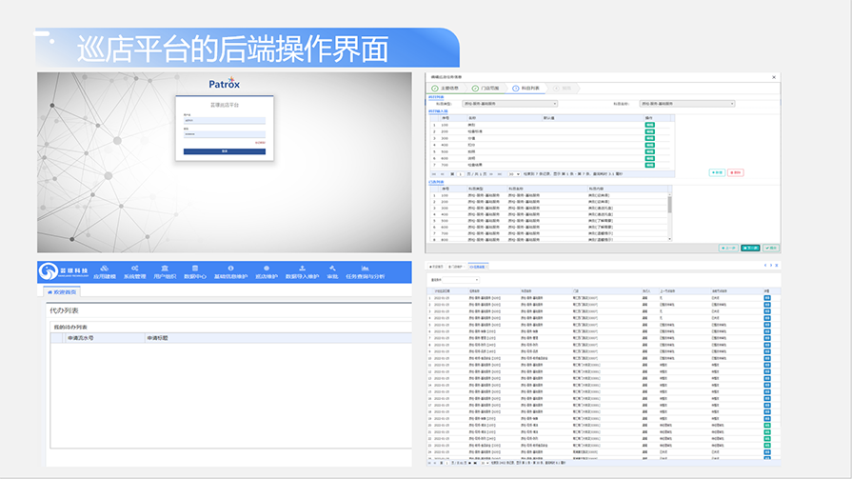Image resolution: width=852 pixels, height=479 pixels.
Task: Click green action button for row 400
Action: coord(649,145)
